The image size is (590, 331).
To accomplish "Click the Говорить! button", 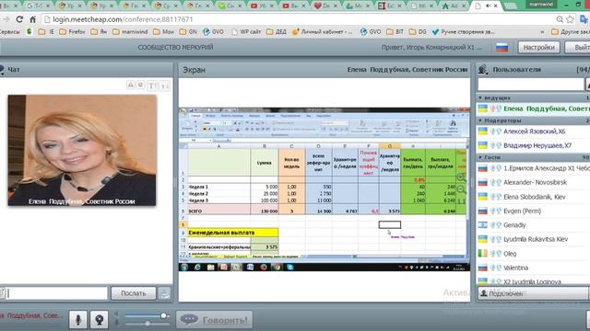I will pos(215,320).
